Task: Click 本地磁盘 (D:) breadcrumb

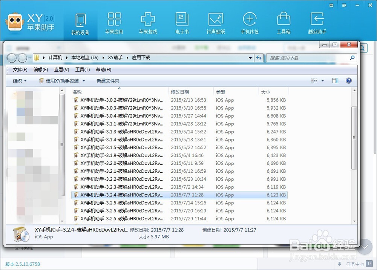Action: pyautogui.click(x=85, y=57)
